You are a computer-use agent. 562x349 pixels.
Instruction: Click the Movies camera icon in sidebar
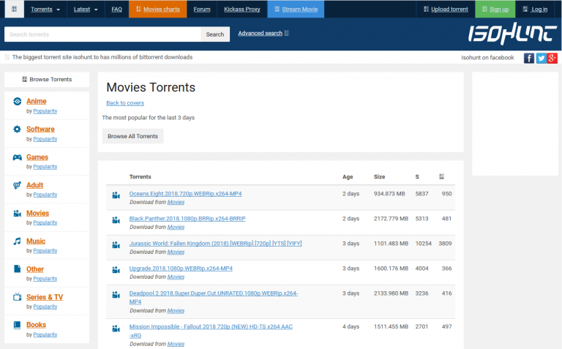tap(18, 213)
